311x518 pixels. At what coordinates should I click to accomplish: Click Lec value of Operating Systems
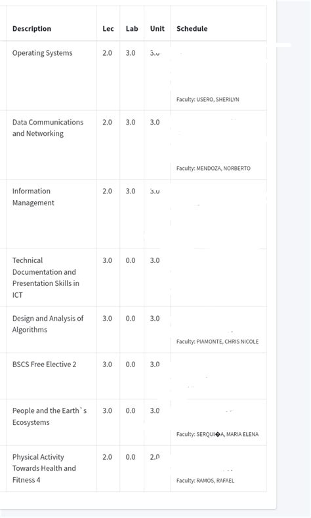click(x=107, y=53)
